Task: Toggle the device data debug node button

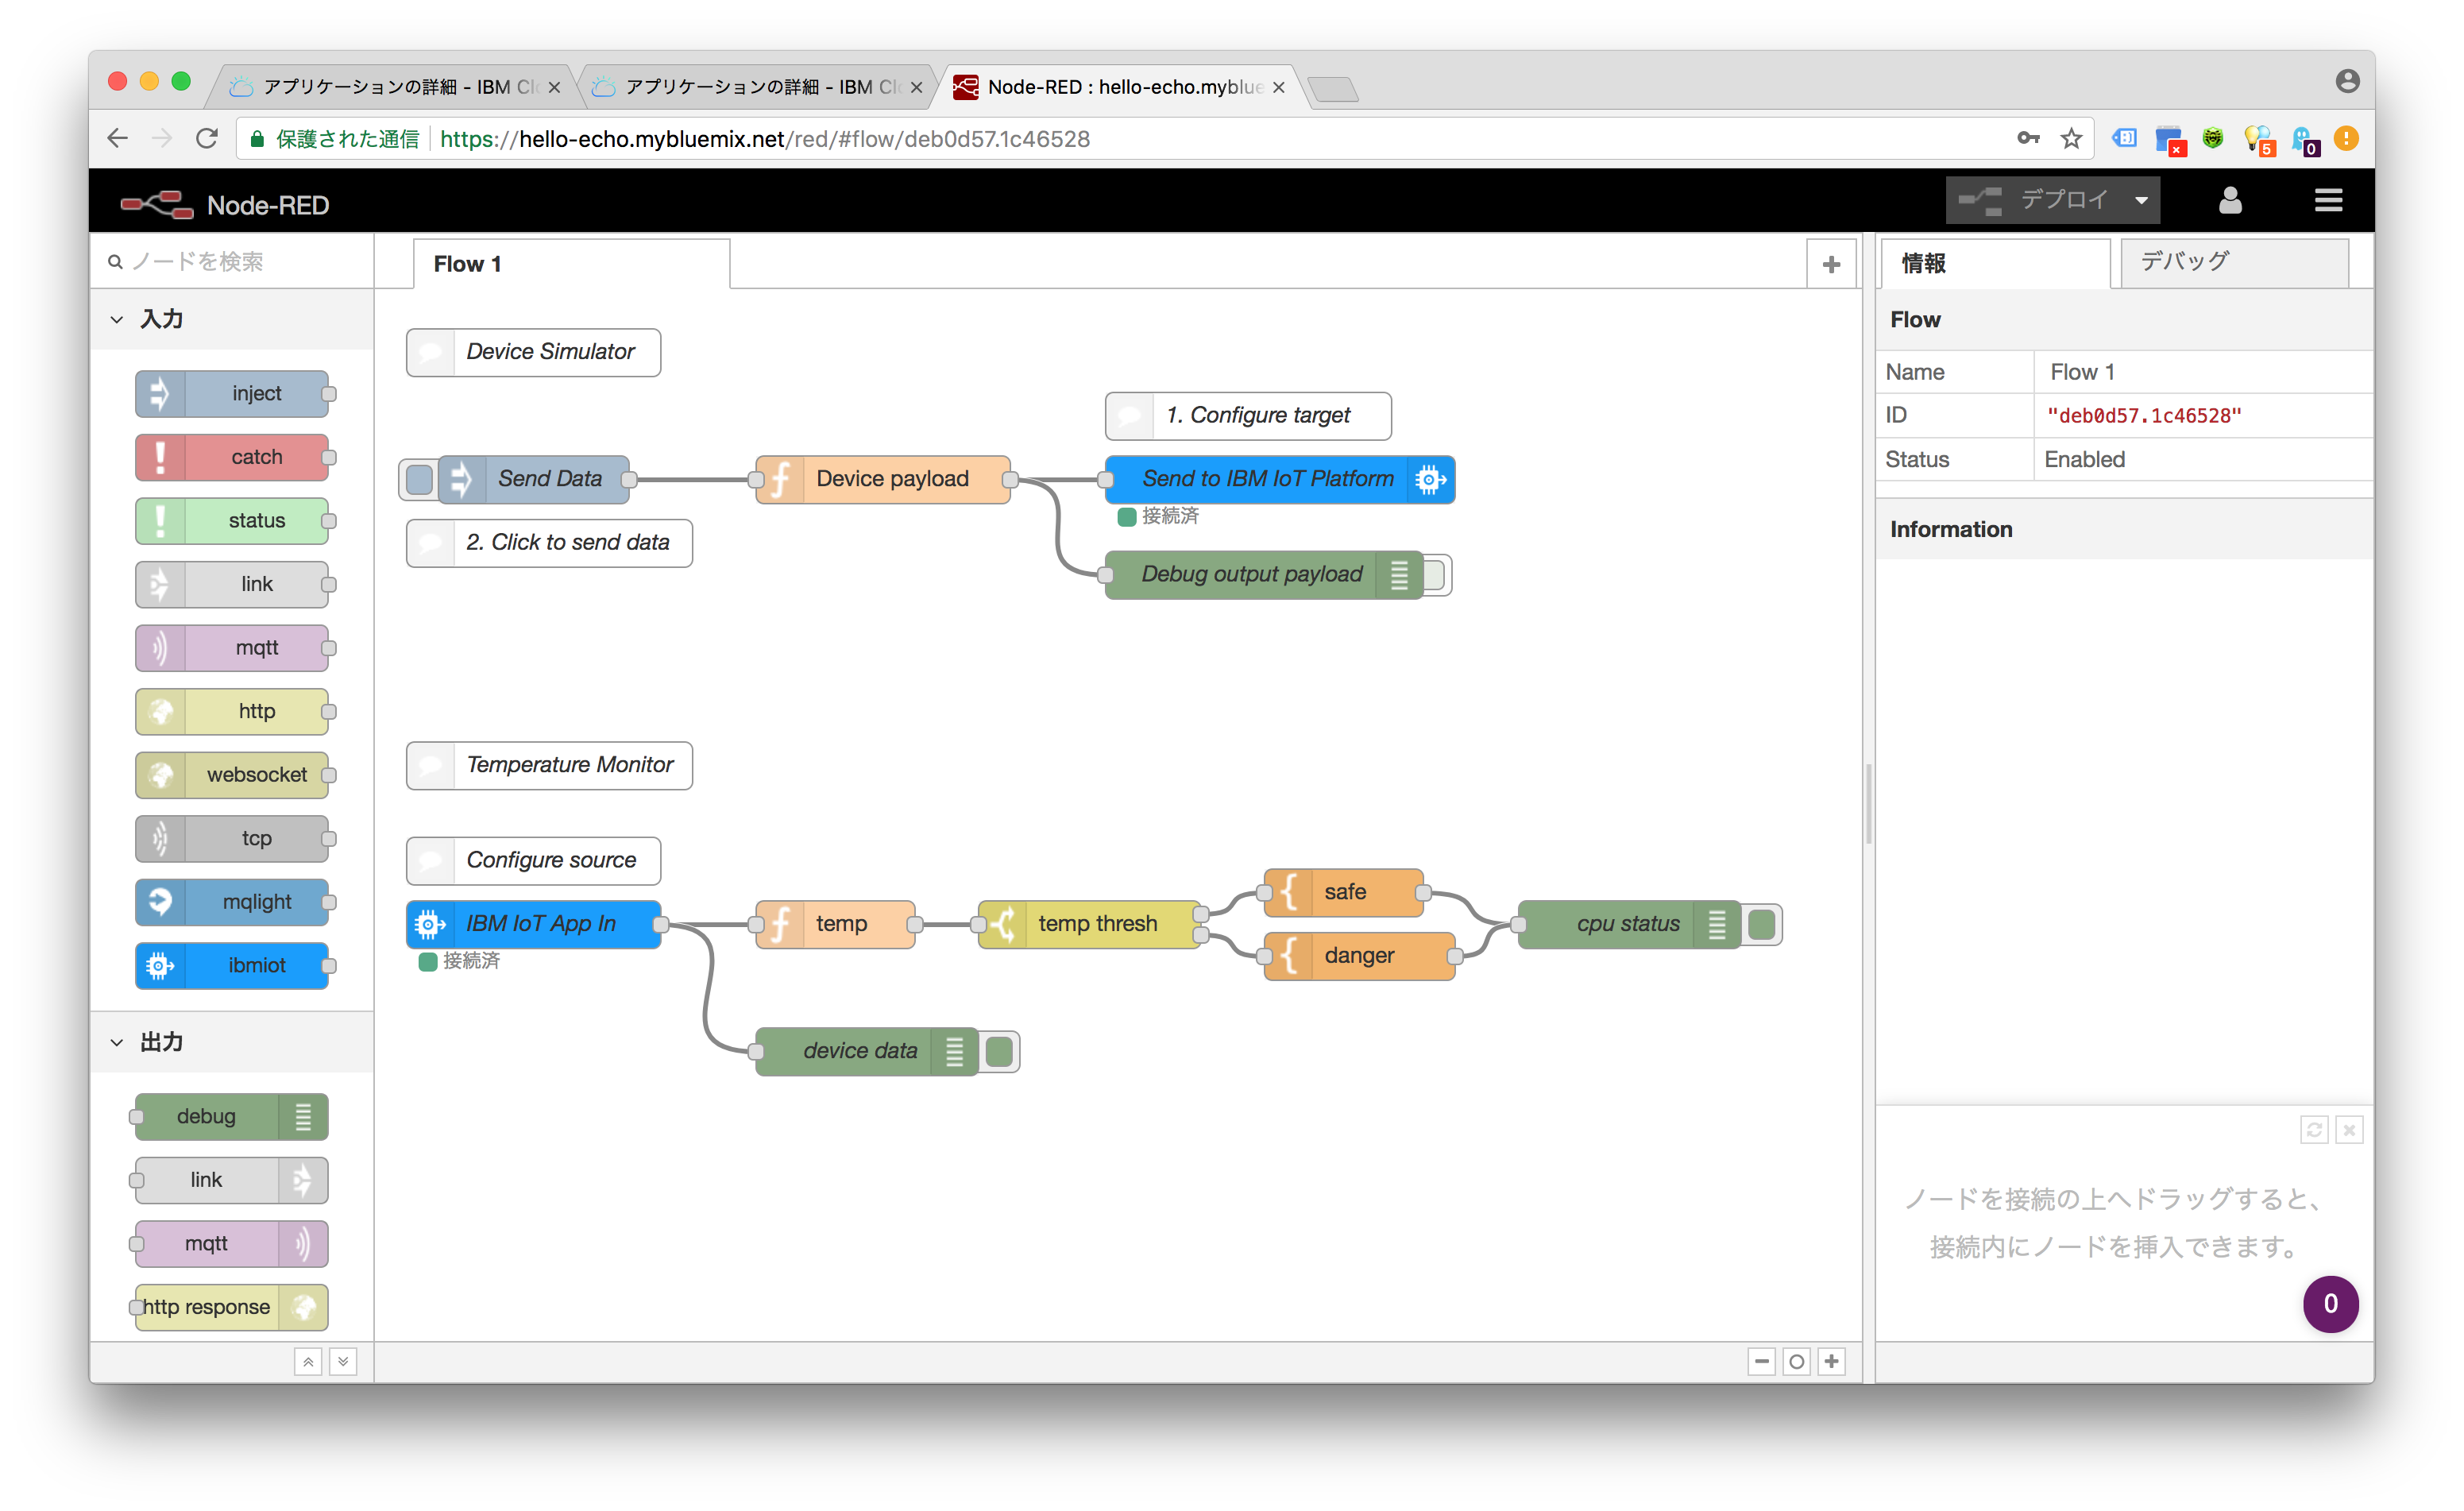Action: coord(999,1051)
